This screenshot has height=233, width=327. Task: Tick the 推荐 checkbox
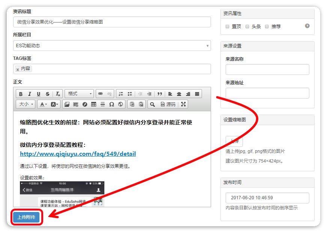tap(267, 27)
